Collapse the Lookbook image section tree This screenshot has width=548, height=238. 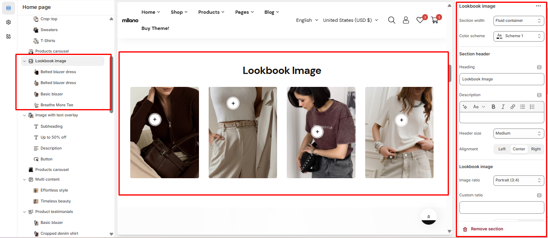click(25, 61)
